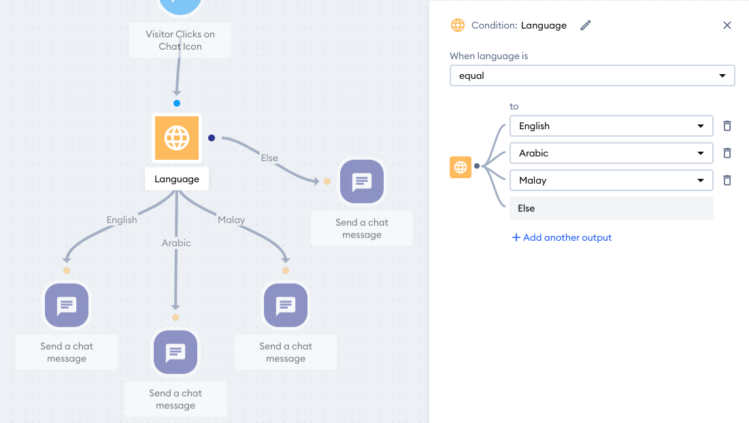The width and height of the screenshot is (749, 423).
Task: Click Send a chat message label under English
Action: coord(67,352)
